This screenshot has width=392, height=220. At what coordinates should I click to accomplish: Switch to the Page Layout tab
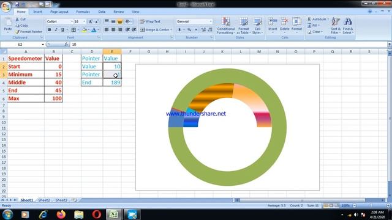[59, 12]
